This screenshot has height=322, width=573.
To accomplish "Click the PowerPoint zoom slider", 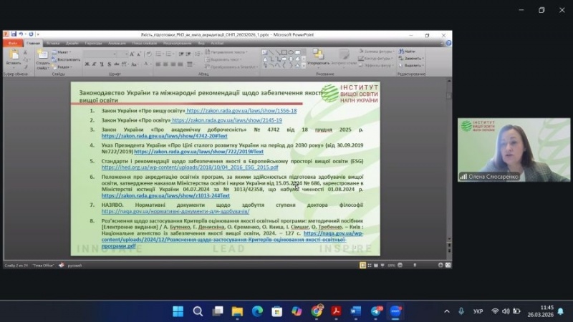I will tap(415, 265).
